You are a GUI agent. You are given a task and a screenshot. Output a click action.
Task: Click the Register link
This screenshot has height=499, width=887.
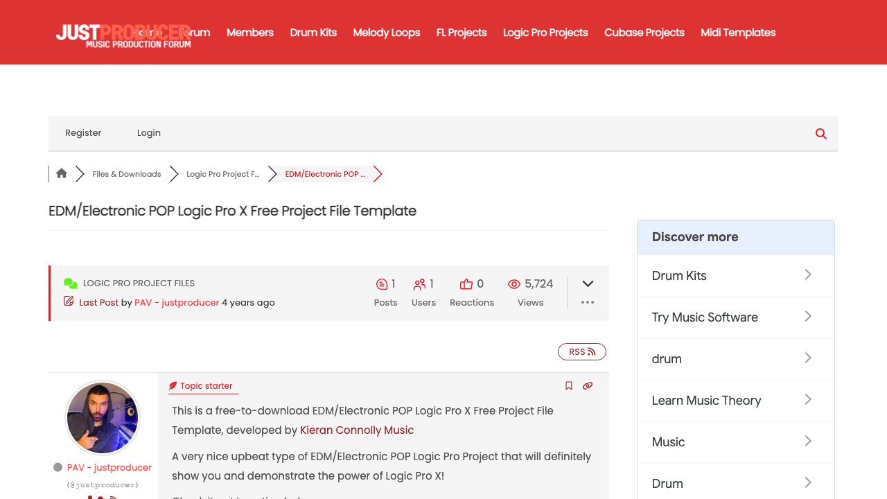[83, 133]
